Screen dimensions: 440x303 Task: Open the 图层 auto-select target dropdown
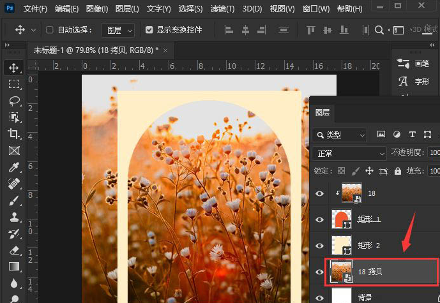pos(118,30)
